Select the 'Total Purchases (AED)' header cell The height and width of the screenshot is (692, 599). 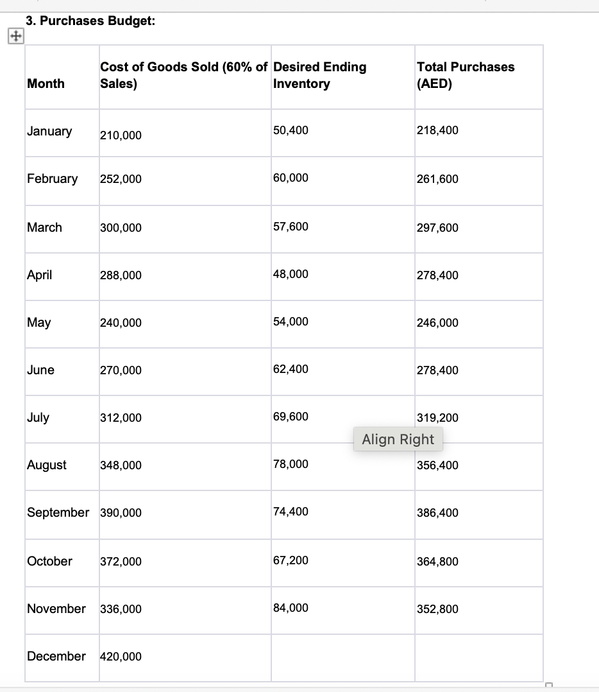pyautogui.click(x=475, y=75)
